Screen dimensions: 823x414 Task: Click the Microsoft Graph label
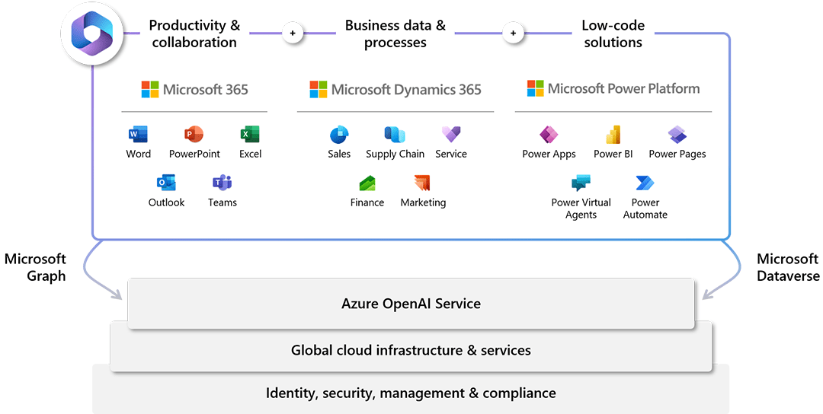(35, 267)
